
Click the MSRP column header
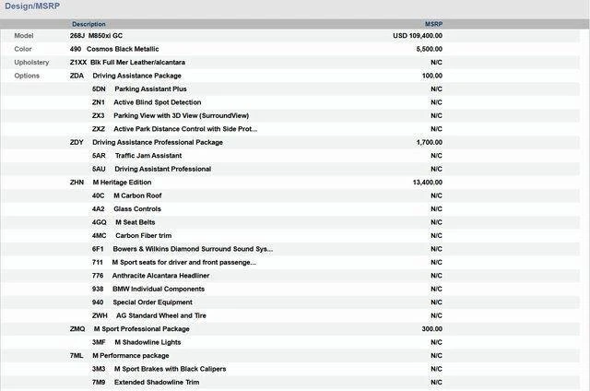[x=433, y=24]
